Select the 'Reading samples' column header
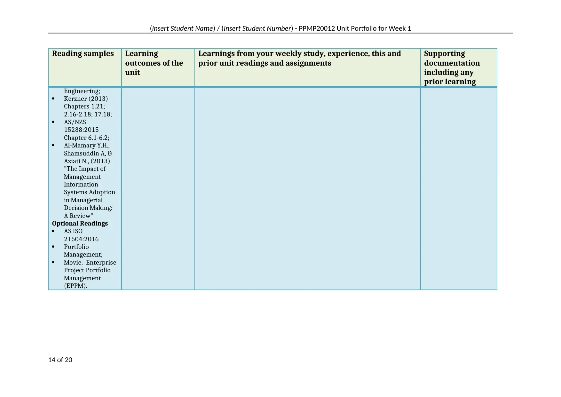 (83, 53)
